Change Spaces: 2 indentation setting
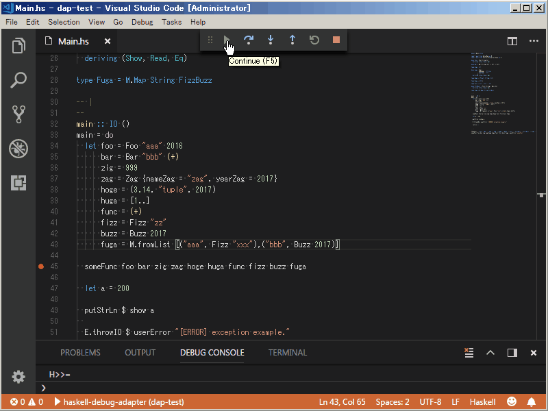 coord(392,402)
